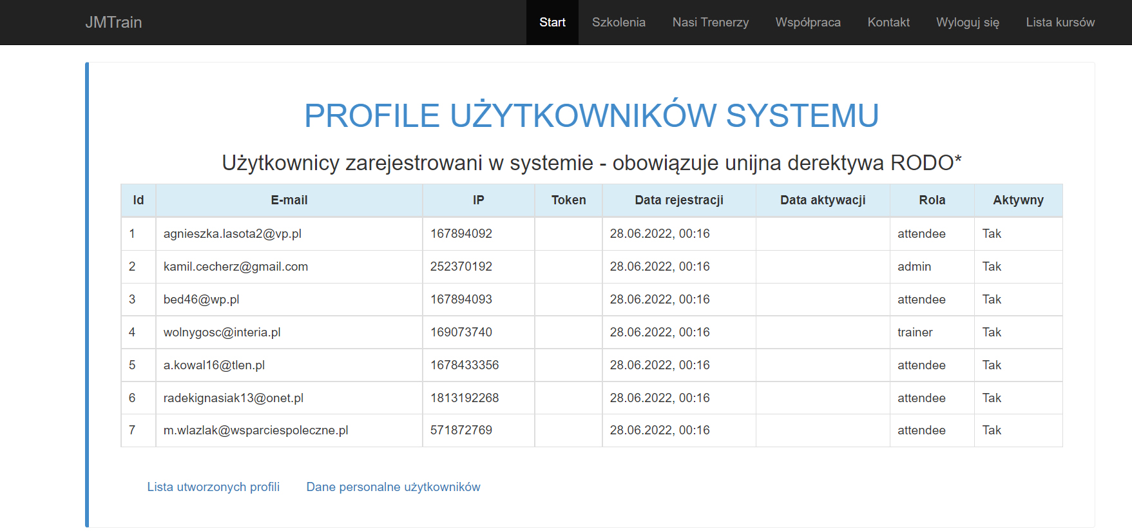1132x531 pixels.
Task: Click the E-mail column header
Action: 289,200
